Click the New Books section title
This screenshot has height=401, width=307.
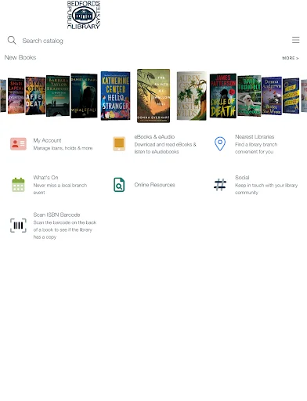[20, 57]
